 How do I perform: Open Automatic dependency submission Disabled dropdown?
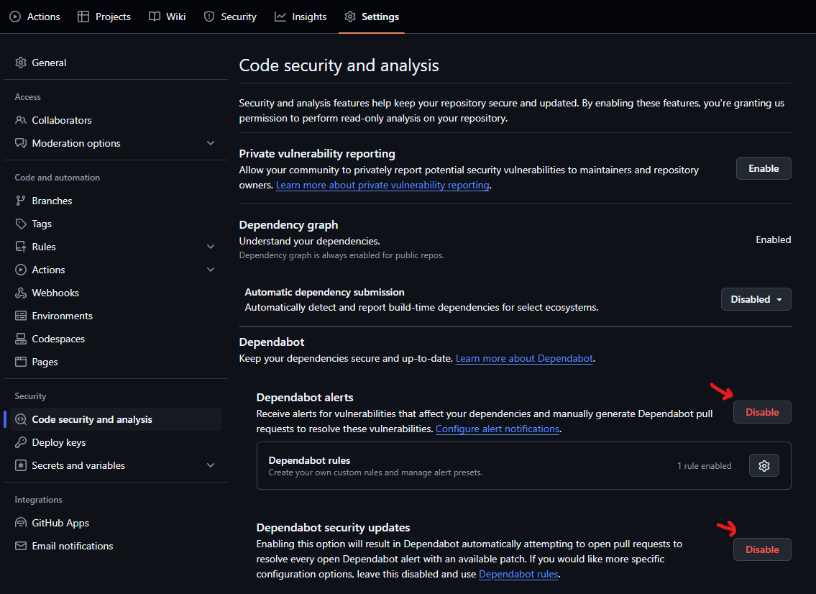click(x=756, y=299)
